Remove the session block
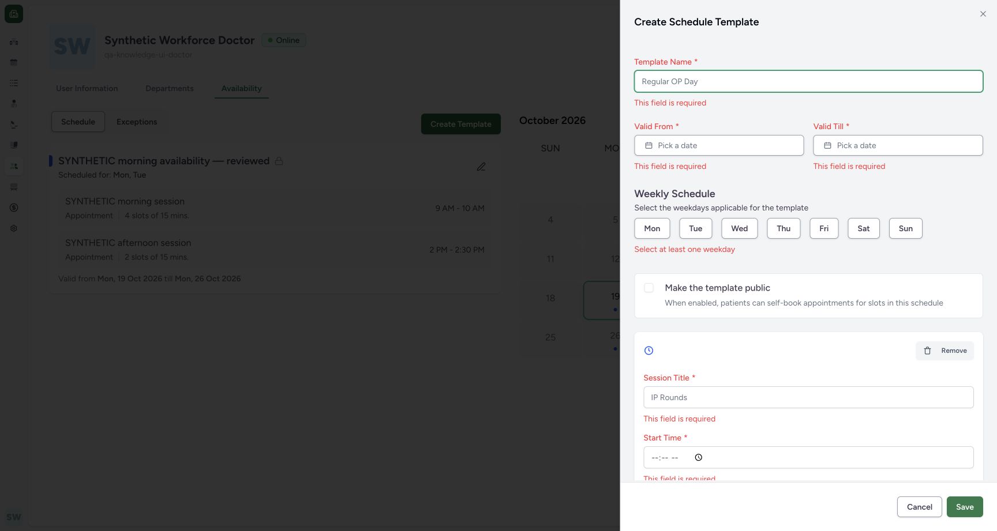997x531 pixels. pos(944,351)
